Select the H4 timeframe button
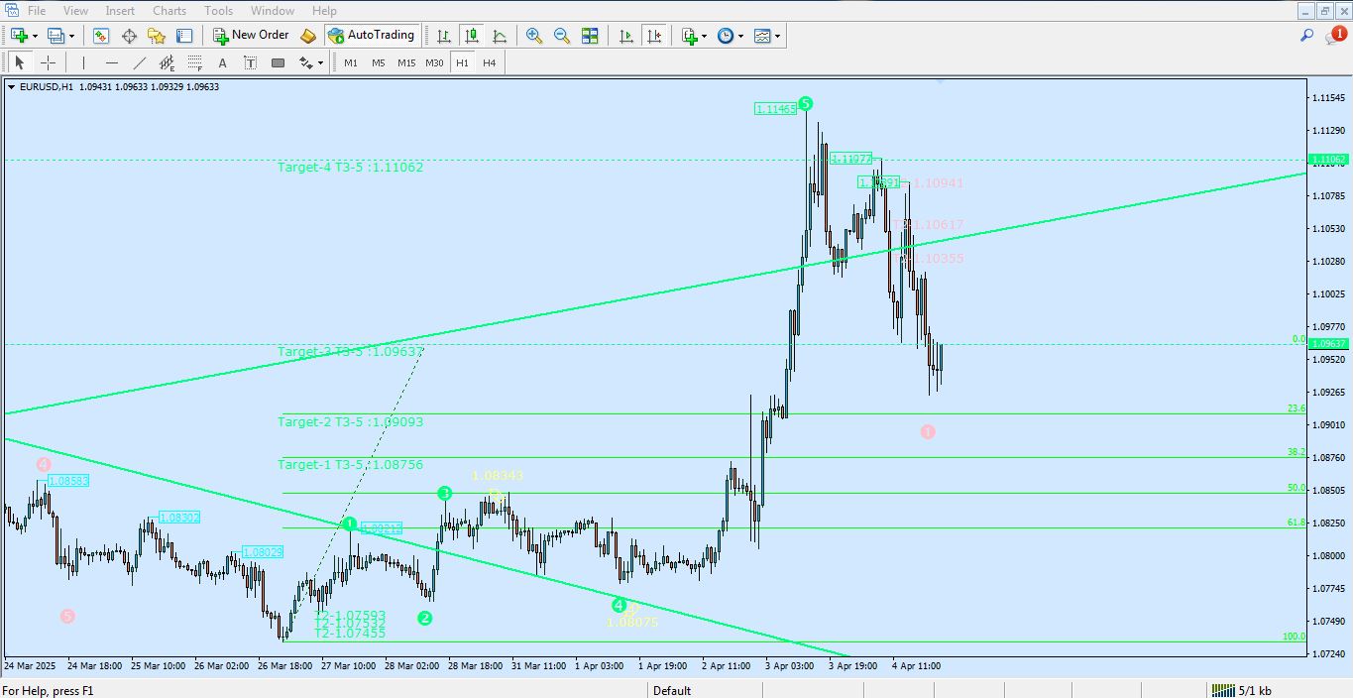The width and height of the screenshot is (1353, 698). click(x=488, y=62)
